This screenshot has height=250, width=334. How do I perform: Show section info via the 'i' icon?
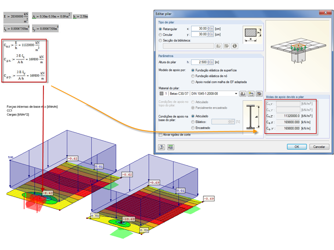pos(235,46)
